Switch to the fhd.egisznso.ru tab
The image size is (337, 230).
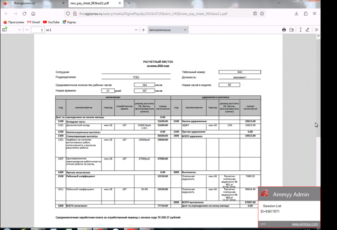pos(35,3)
